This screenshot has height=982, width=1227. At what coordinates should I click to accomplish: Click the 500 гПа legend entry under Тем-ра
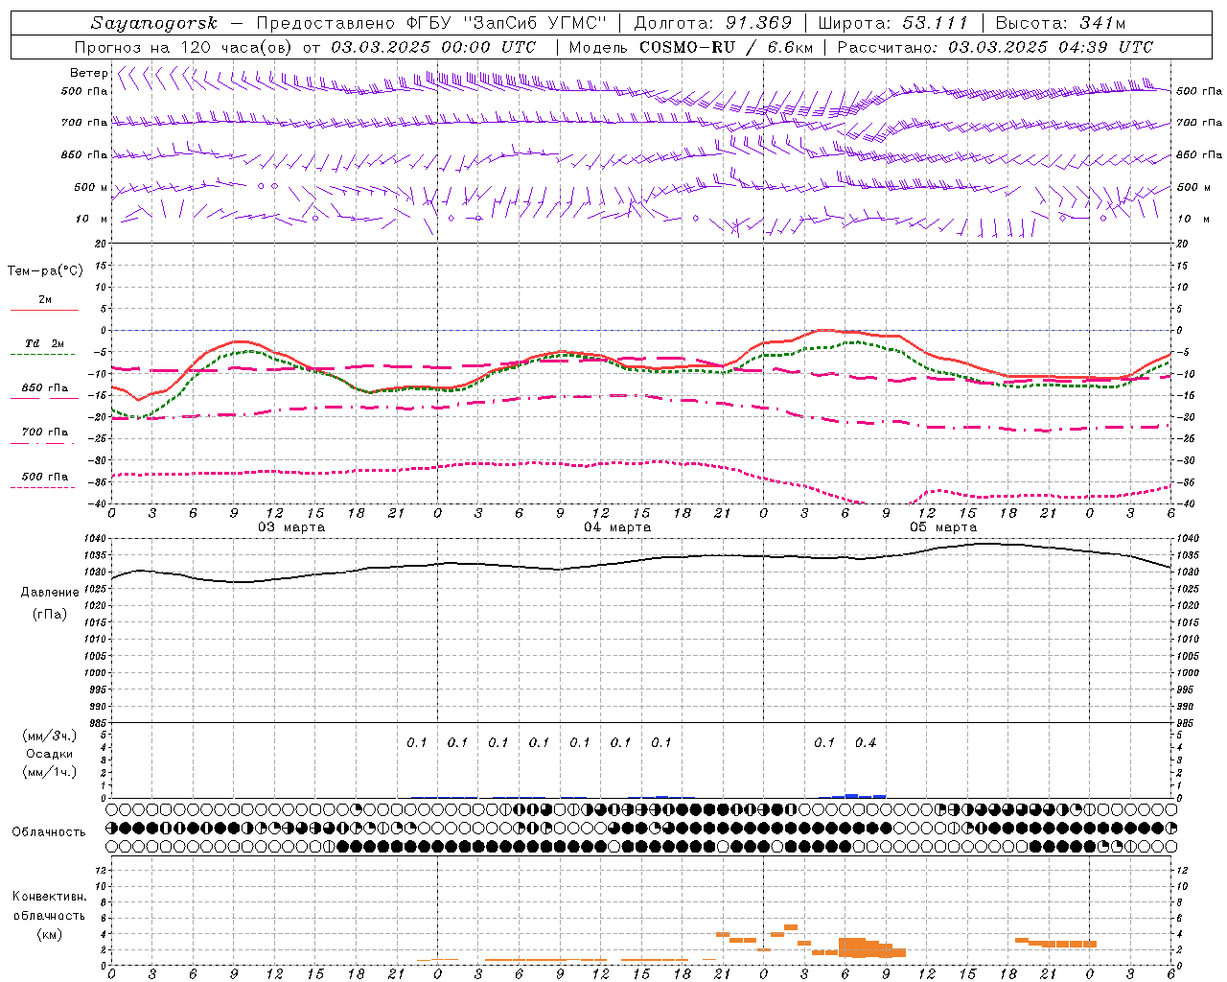click(44, 477)
